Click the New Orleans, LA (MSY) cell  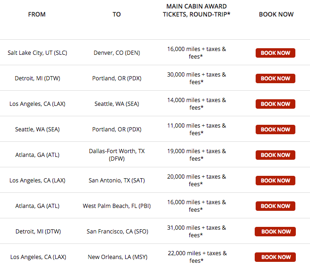[x=117, y=257]
